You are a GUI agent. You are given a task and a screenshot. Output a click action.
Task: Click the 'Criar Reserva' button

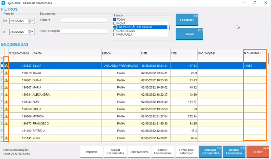(x=139, y=152)
